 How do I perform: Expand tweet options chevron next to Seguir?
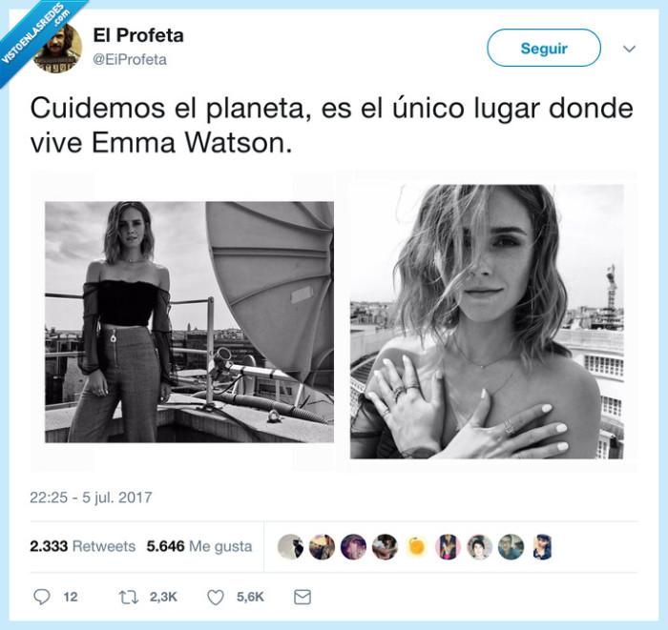pos(629,49)
